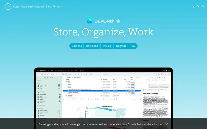Click the Save... button in the chat pane
207x129 pixels.
[163, 80]
